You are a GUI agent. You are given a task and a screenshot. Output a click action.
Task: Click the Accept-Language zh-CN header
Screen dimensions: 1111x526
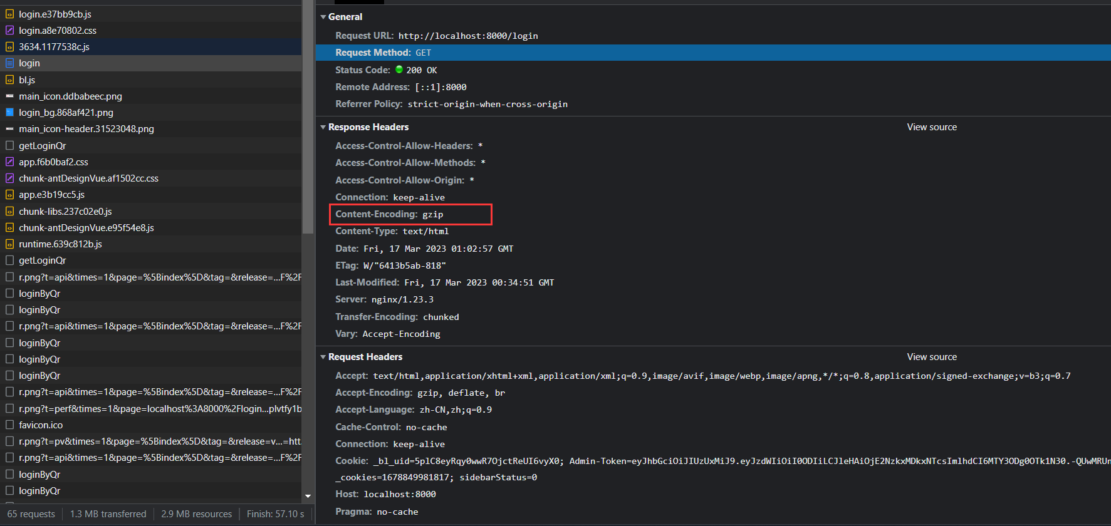pyautogui.click(x=414, y=410)
